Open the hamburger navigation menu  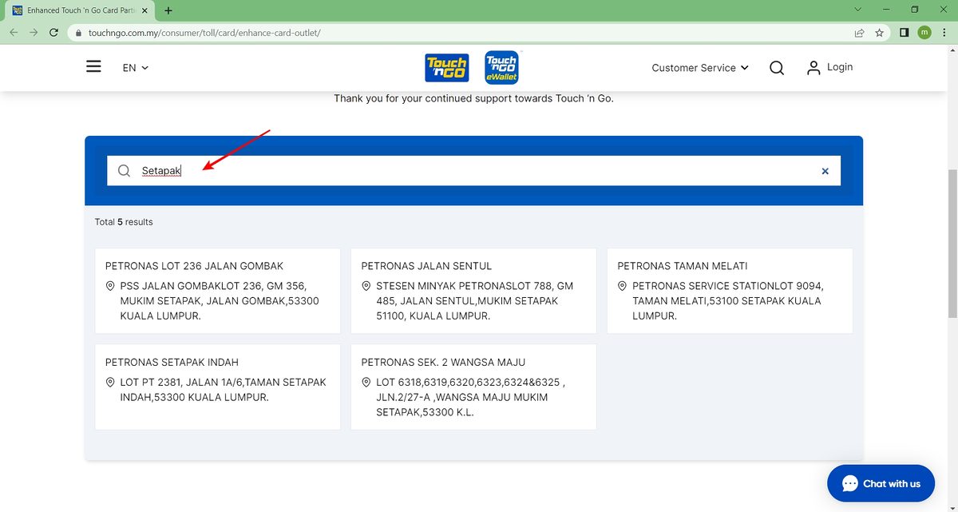(93, 67)
